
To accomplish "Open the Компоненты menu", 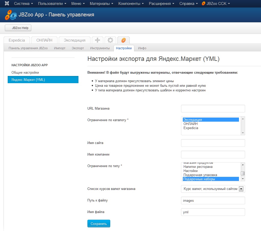I will (131, 4).
